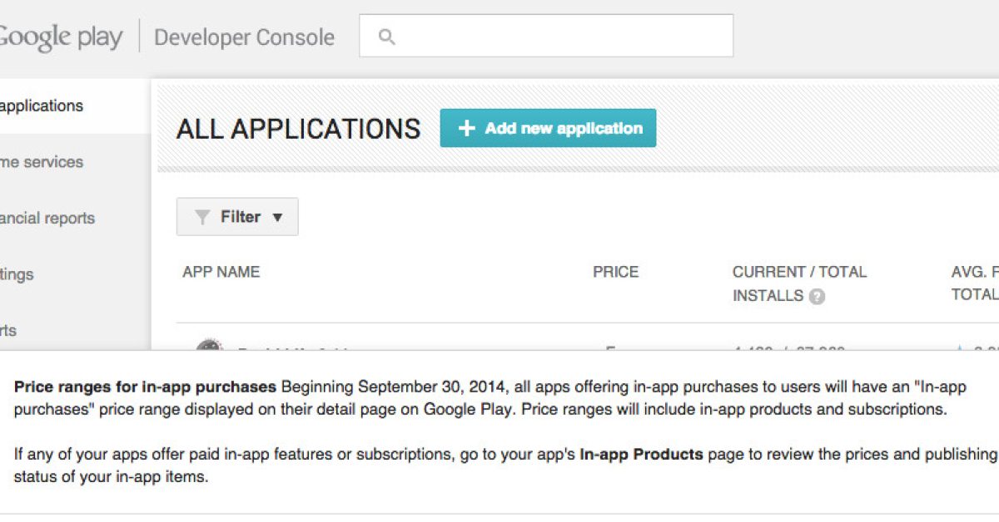Click the Google Play logo
The height and width of the screenshot is (522, 999).
point(60,37)
